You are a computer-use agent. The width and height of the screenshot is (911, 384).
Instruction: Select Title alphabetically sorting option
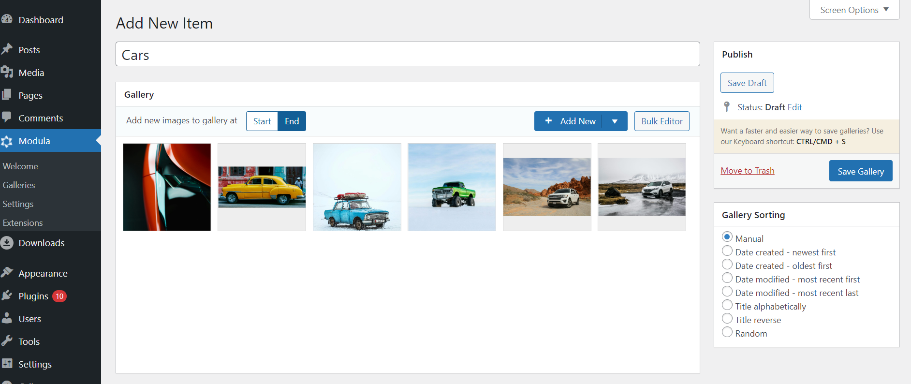coord(727,305)
